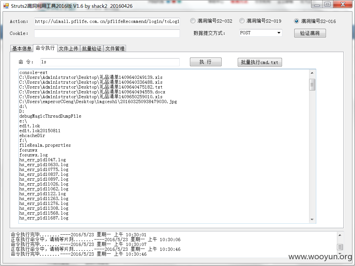Switch to the 命令执行 tab

(x=45, y=48)
